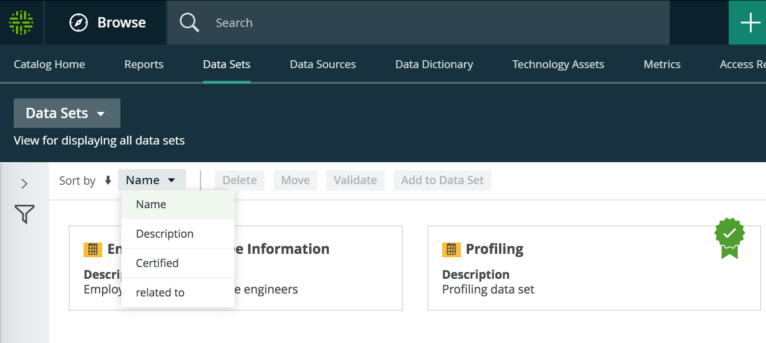
Task: Expand the left sidebar chevron
Action: [x=25, y=184]
